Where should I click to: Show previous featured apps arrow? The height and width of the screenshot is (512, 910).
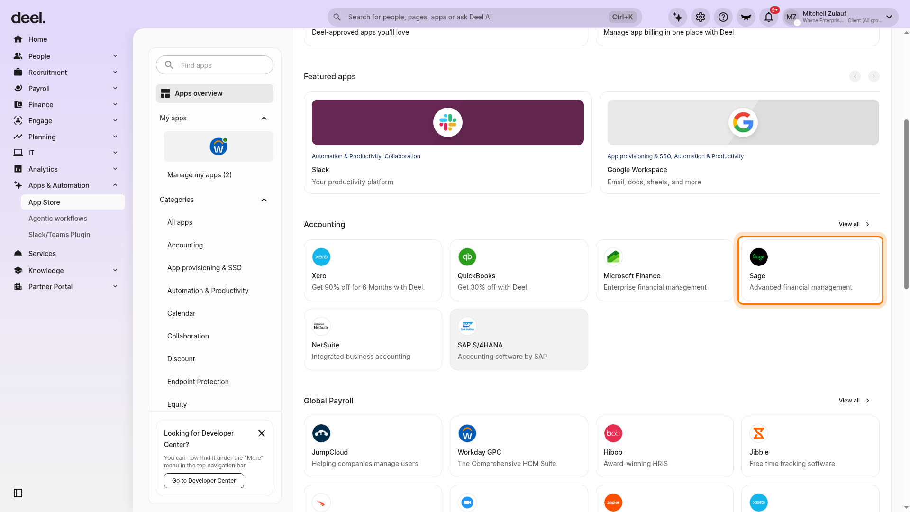click(x=855, y=76)
